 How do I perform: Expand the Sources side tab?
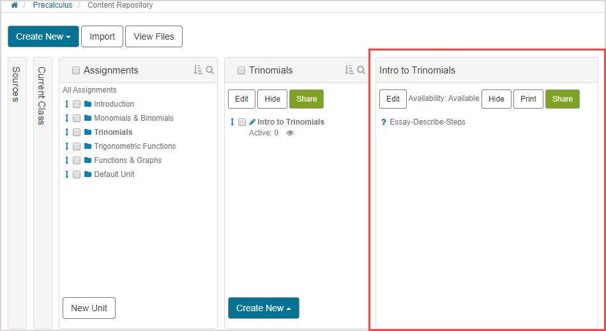pos(17,83)
